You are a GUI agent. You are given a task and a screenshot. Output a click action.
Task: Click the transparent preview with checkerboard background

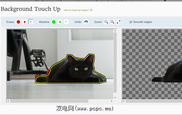(x=152, y=64)
